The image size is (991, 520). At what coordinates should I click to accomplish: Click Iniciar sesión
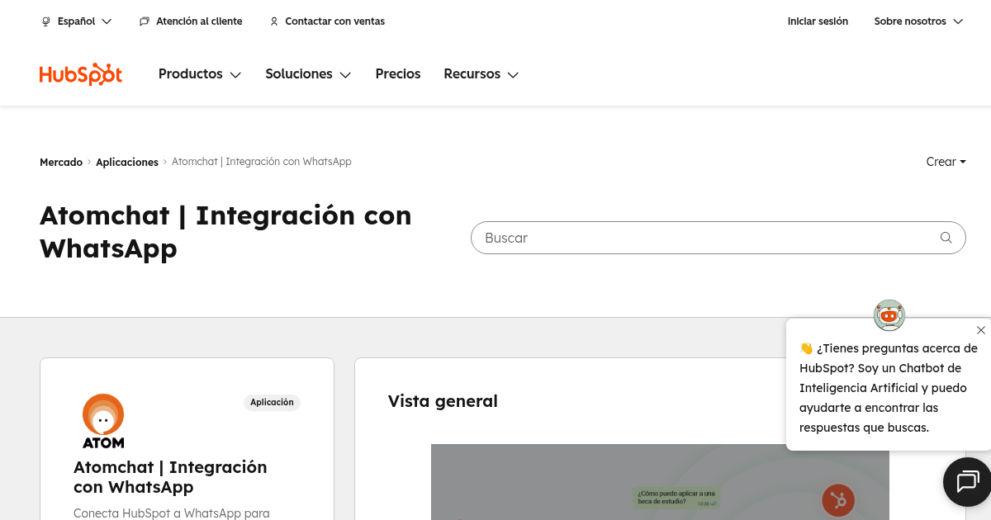pyautogui.click(x=818, y=21)
